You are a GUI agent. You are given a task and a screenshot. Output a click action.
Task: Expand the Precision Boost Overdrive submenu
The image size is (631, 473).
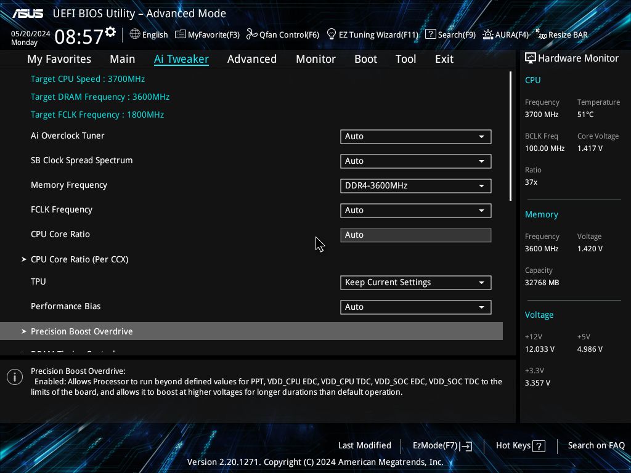(x=251, y=331)
